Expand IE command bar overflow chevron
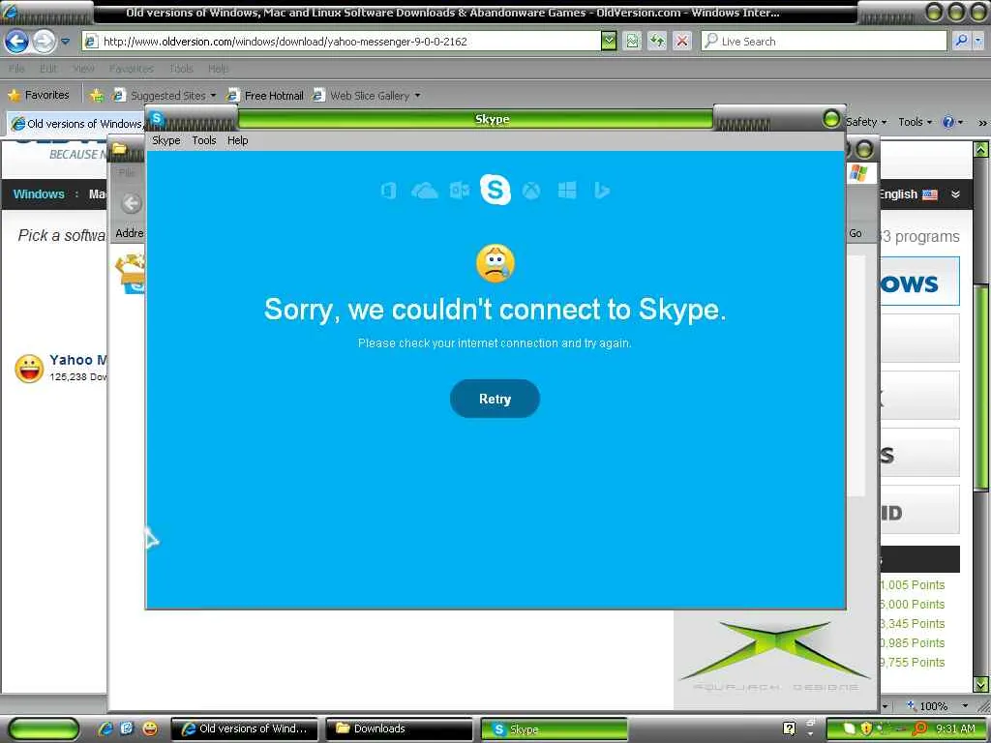 (x=982, y=123)
